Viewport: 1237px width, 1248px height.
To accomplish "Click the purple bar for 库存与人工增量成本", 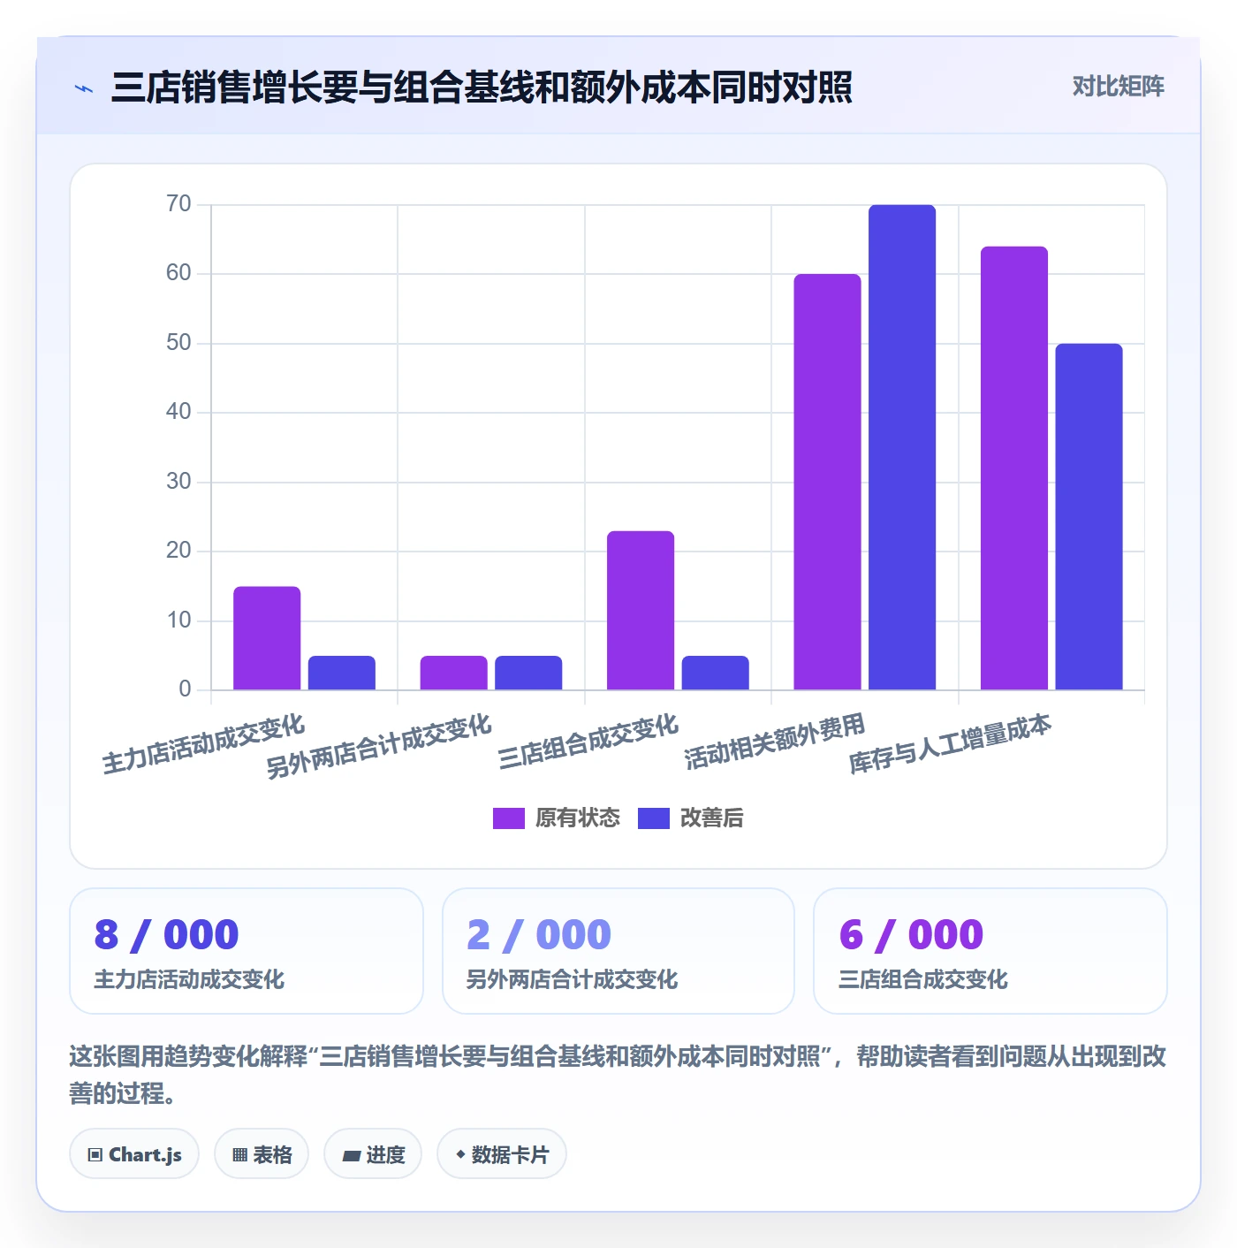I will coord(1014,468).
